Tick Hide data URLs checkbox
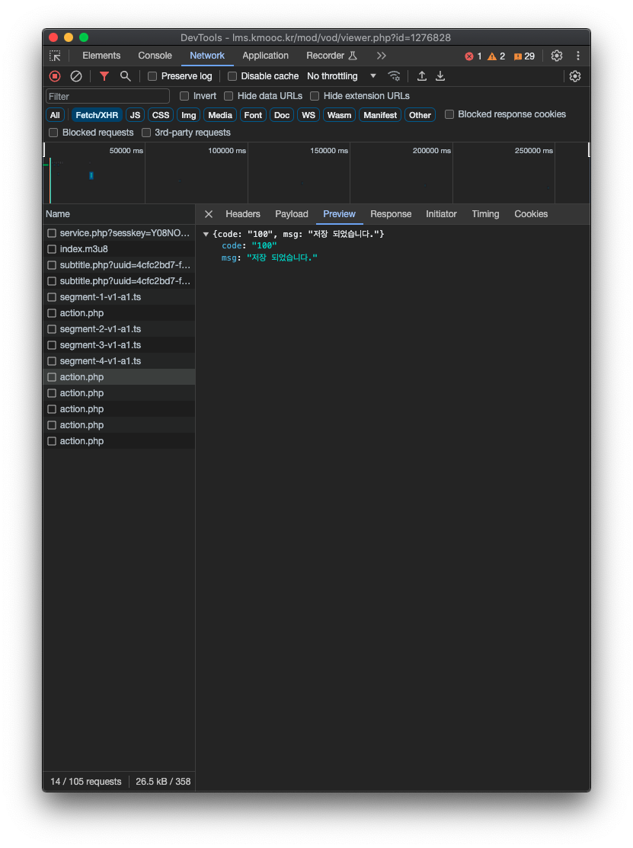Image resolution: width=633 pixels, height=848 pixels. [x=229, y=96]
